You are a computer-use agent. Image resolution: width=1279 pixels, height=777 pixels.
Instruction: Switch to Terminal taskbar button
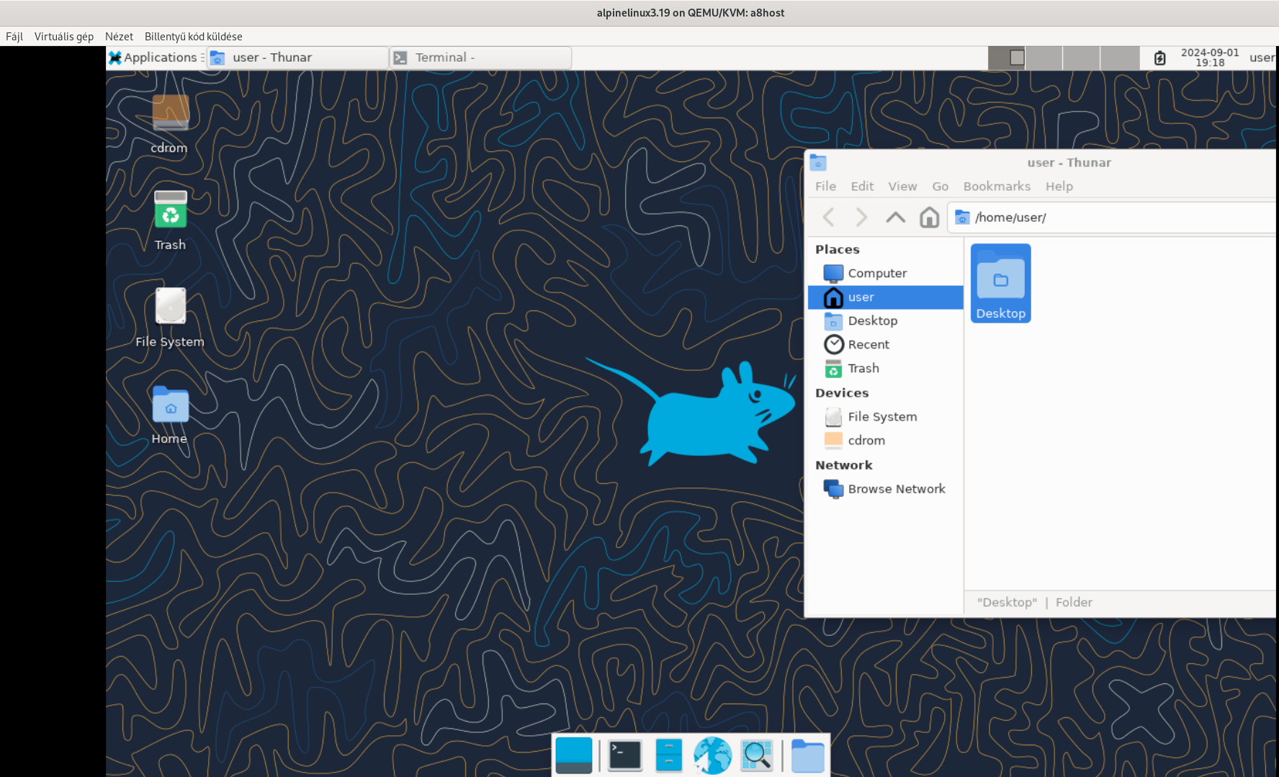tap(480, 58)
